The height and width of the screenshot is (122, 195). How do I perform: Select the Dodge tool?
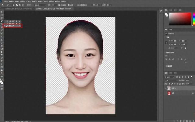[x=2, y=55]
